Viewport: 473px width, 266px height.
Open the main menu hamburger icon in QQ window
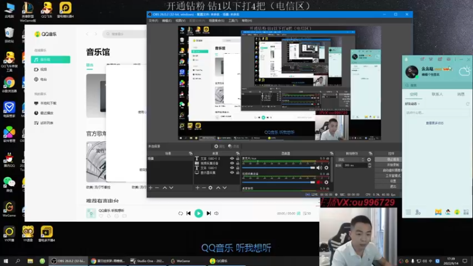click(x=408, y=212)
